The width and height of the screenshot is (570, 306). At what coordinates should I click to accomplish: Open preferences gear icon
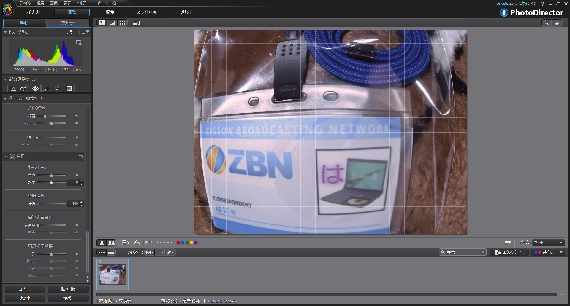click(114, 3)
